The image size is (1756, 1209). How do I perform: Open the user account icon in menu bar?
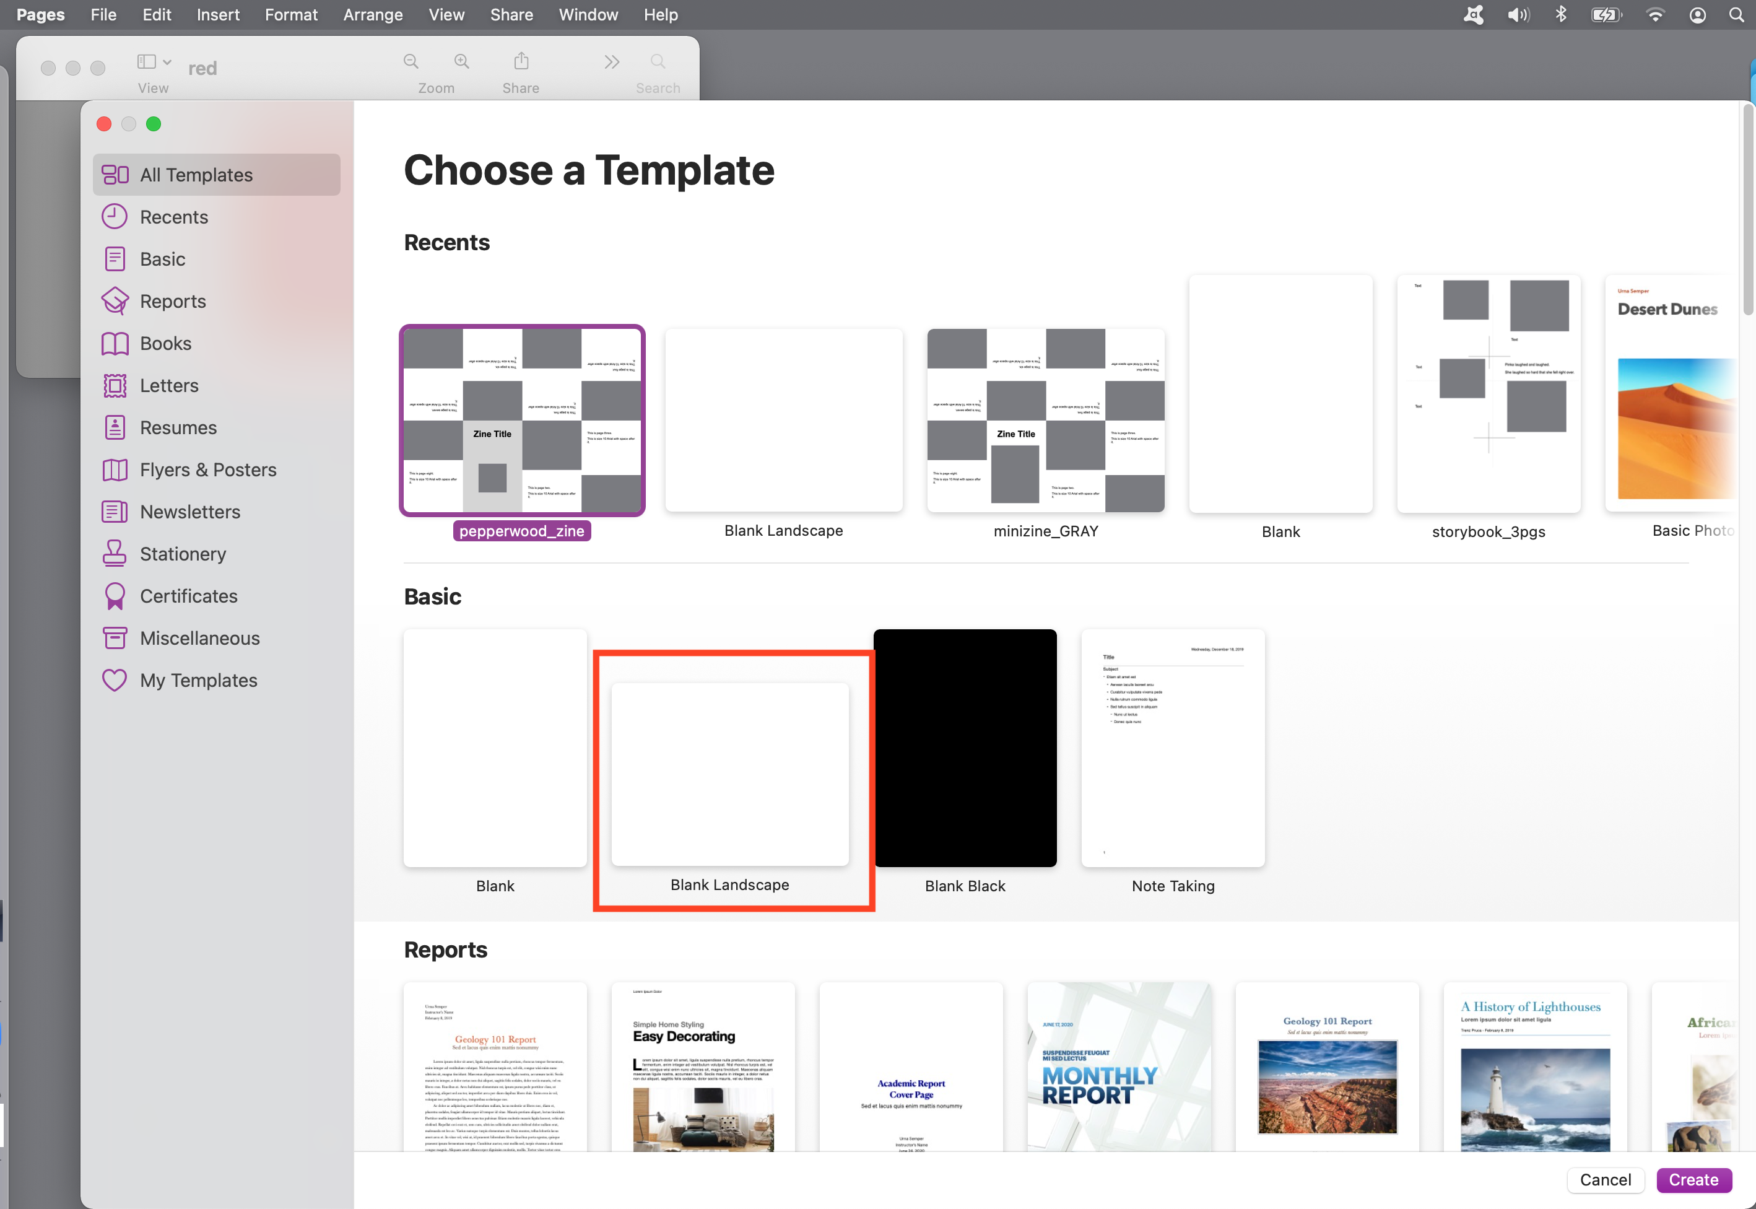click(1697, 14)
